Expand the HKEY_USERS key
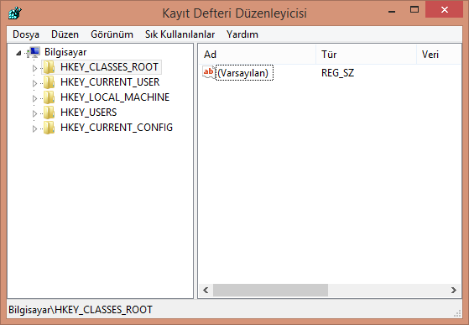469x325 pixels. click(x=34, y=113)
